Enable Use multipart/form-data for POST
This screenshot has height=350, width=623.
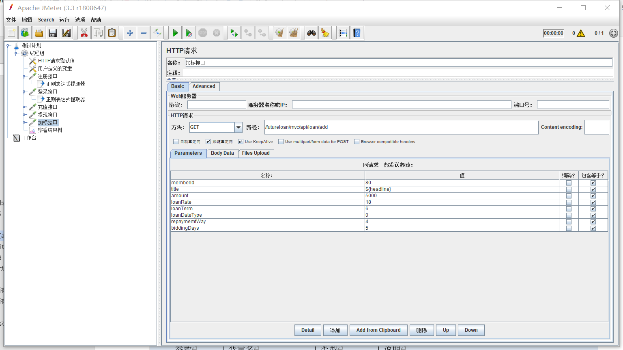[x=281, y=142]
